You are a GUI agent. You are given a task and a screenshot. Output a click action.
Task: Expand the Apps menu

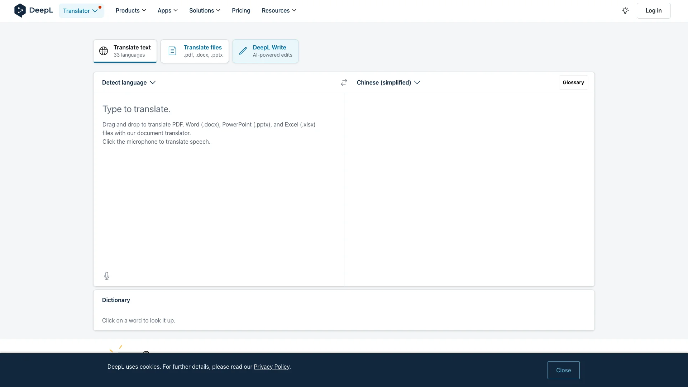tap(168, 10)
